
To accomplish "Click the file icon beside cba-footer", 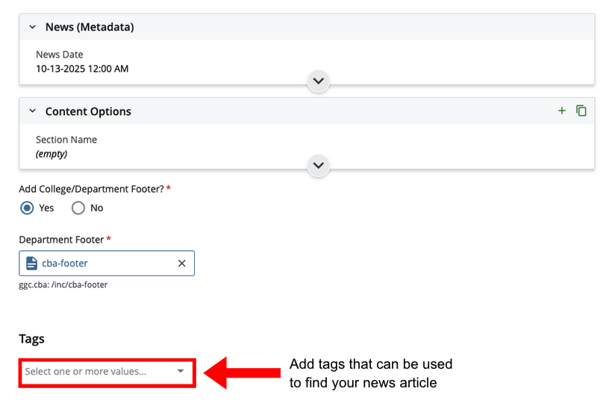I will 31,263.
